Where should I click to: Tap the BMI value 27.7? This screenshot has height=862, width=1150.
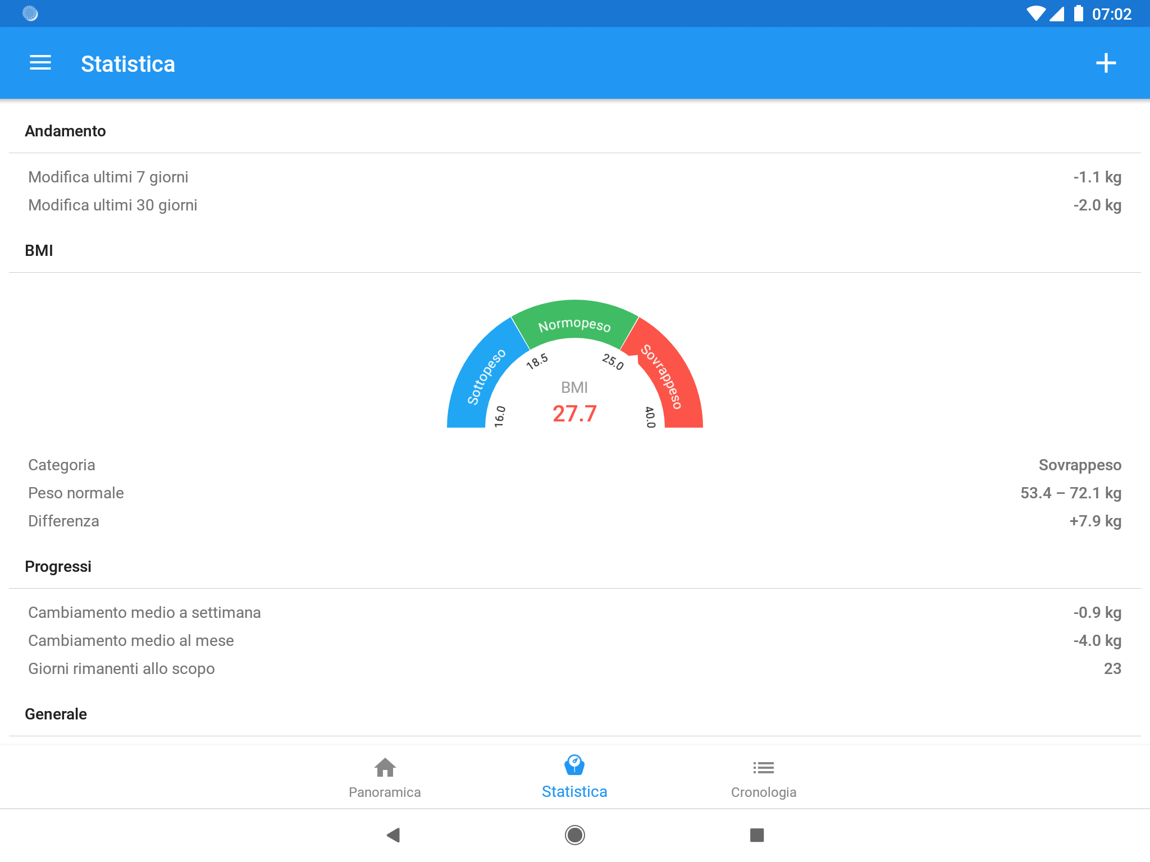574,414
